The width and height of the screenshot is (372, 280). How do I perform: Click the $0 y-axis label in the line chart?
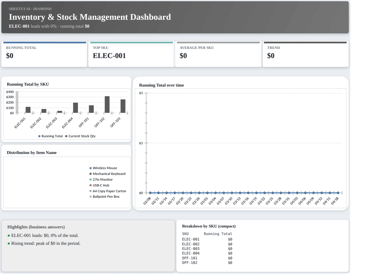pos(141,193)
